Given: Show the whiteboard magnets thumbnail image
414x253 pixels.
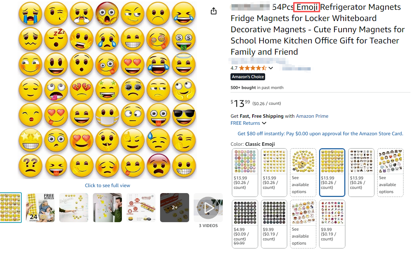Looking at the screenshot, I should pyautogui.click(x=74, y=207).
